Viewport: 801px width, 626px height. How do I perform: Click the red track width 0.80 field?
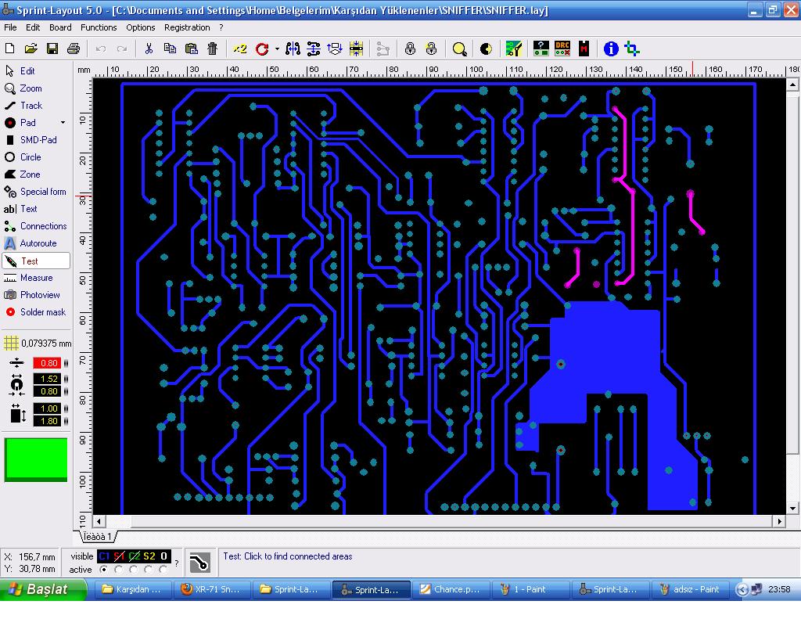48,363
